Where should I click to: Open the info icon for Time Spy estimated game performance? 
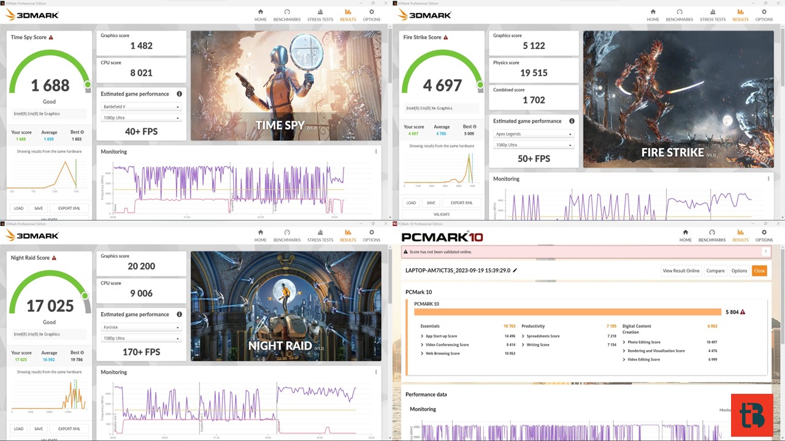tap(179, 94)
